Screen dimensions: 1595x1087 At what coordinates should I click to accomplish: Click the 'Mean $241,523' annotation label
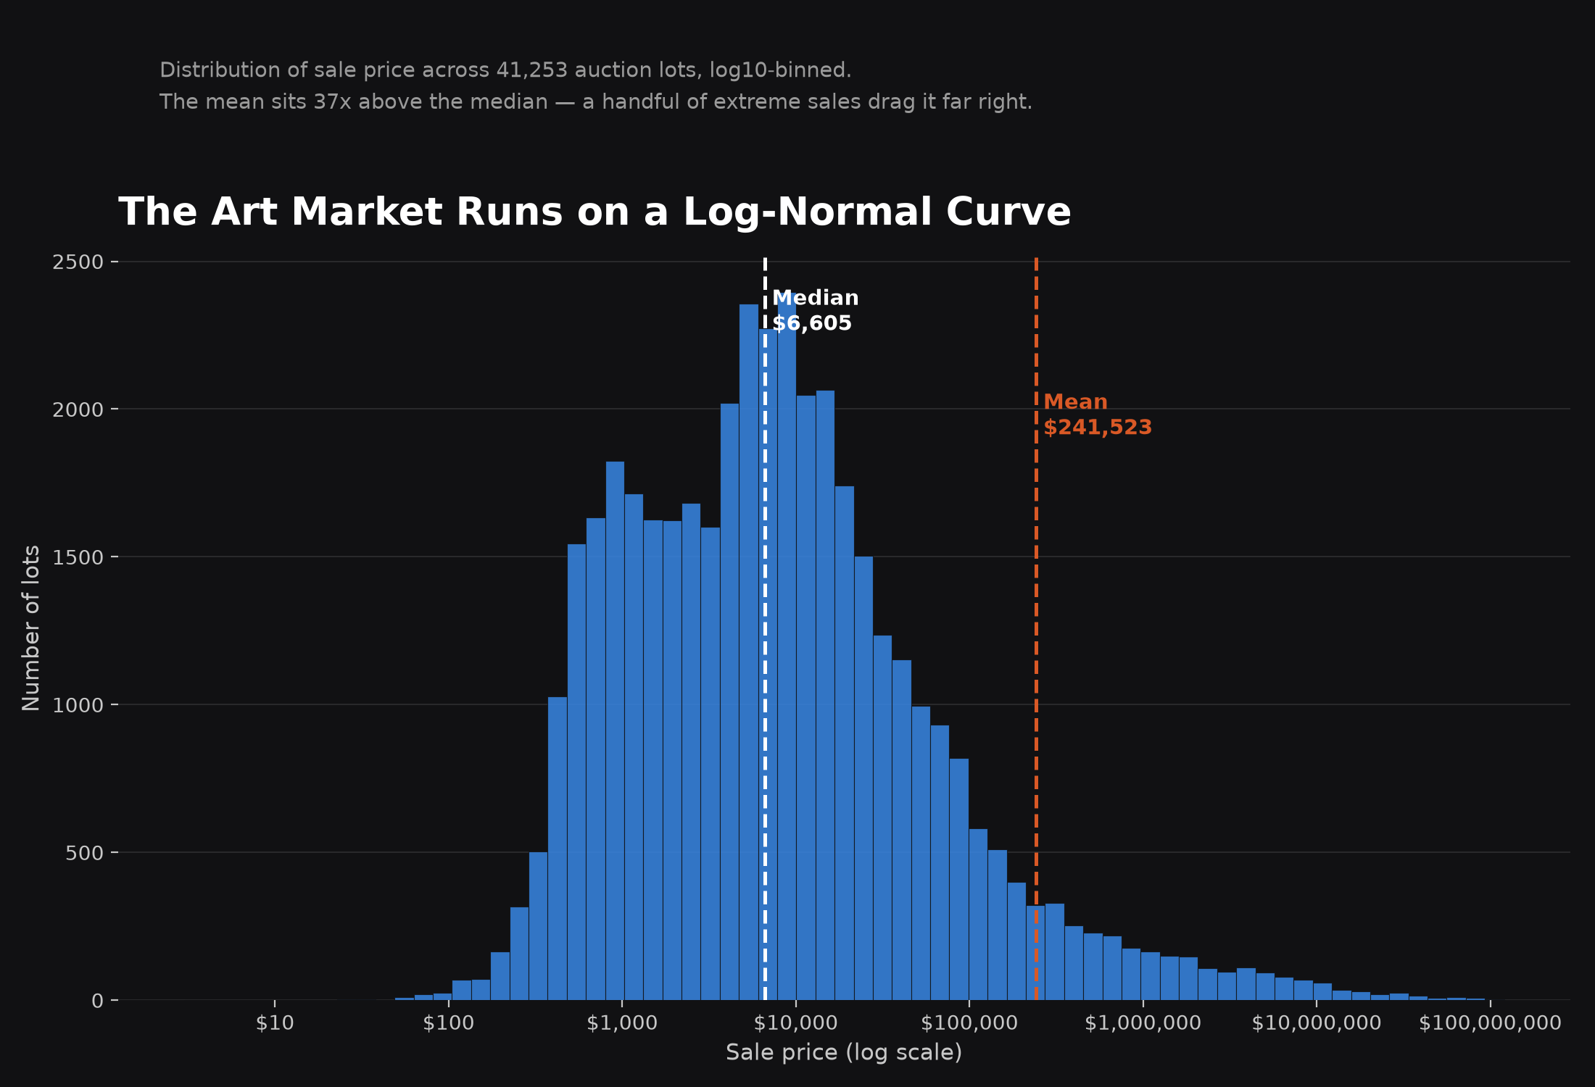point(1098,415)
